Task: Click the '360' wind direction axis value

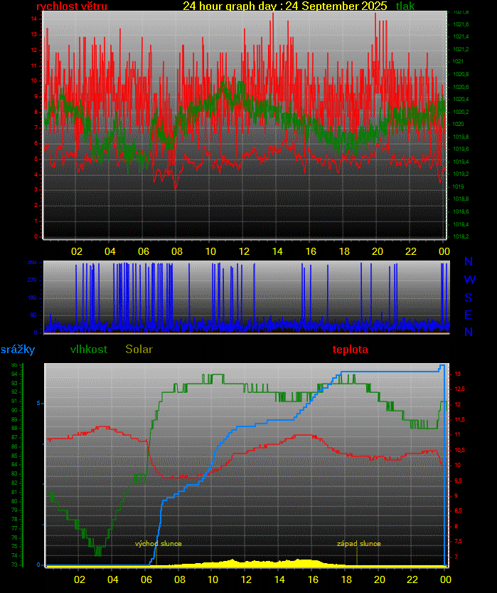Action: point(32,263)
